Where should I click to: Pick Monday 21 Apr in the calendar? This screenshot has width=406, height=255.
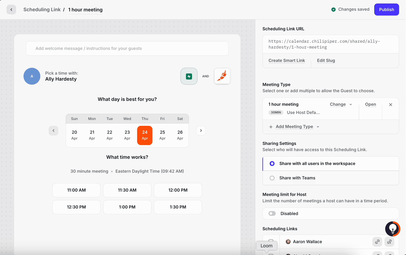(x=92, y=135)
